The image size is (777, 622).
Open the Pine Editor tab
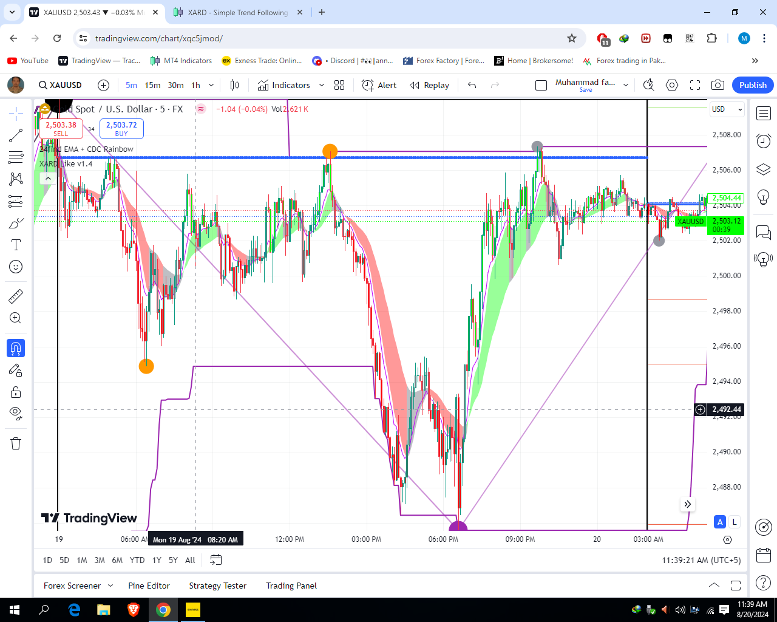pyautogui.click(x=149, y=586)
